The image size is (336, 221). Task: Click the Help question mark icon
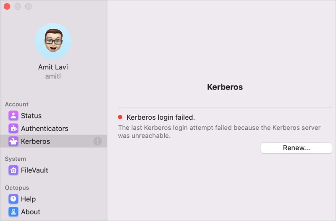tap(13, 199)
